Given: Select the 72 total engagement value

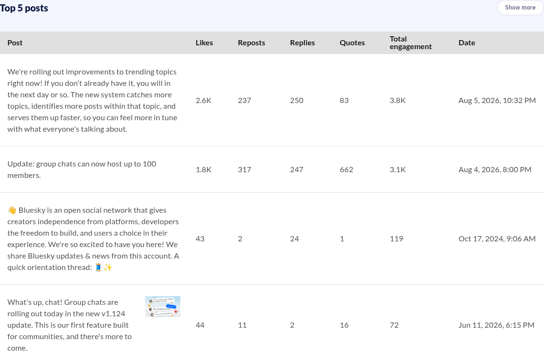Looking at the screenshot, I should tap(394, 325).
